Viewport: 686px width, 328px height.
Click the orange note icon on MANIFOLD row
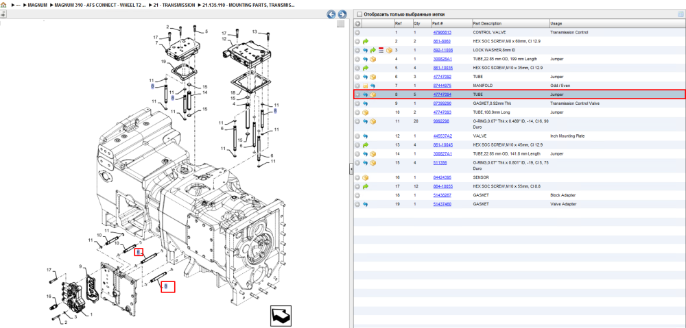click(366, 86)
